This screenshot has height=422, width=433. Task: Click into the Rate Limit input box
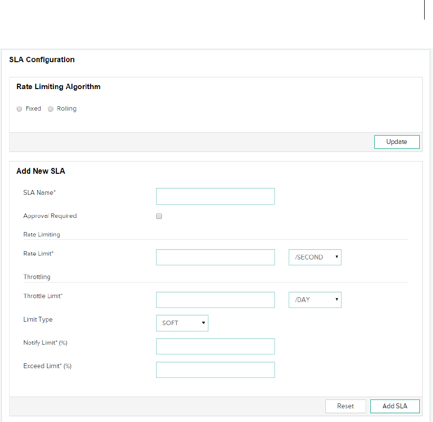215,257
